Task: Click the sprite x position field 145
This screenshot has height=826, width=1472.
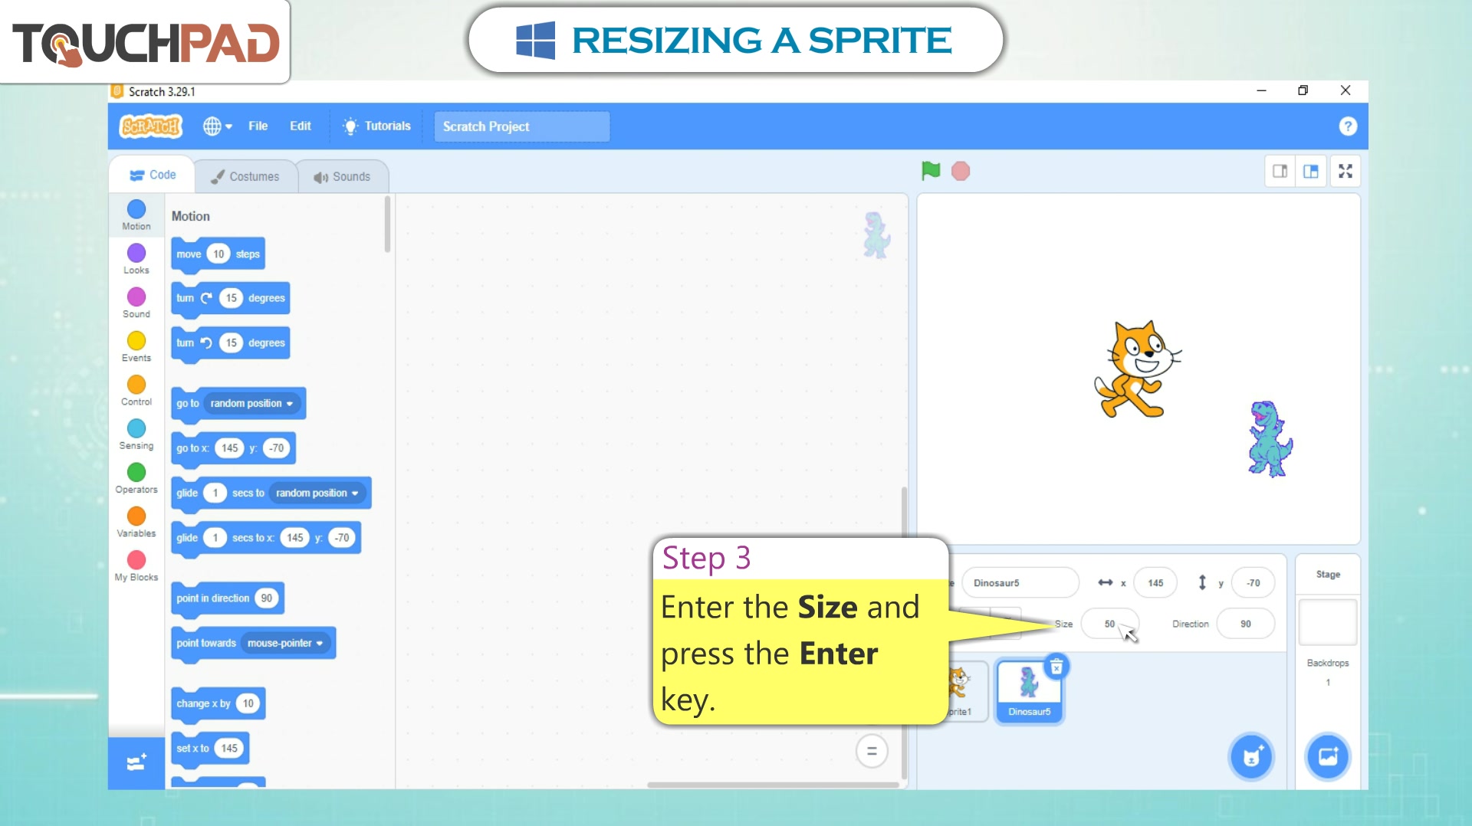Action: pyautogui.click(x=1155, y=583)
